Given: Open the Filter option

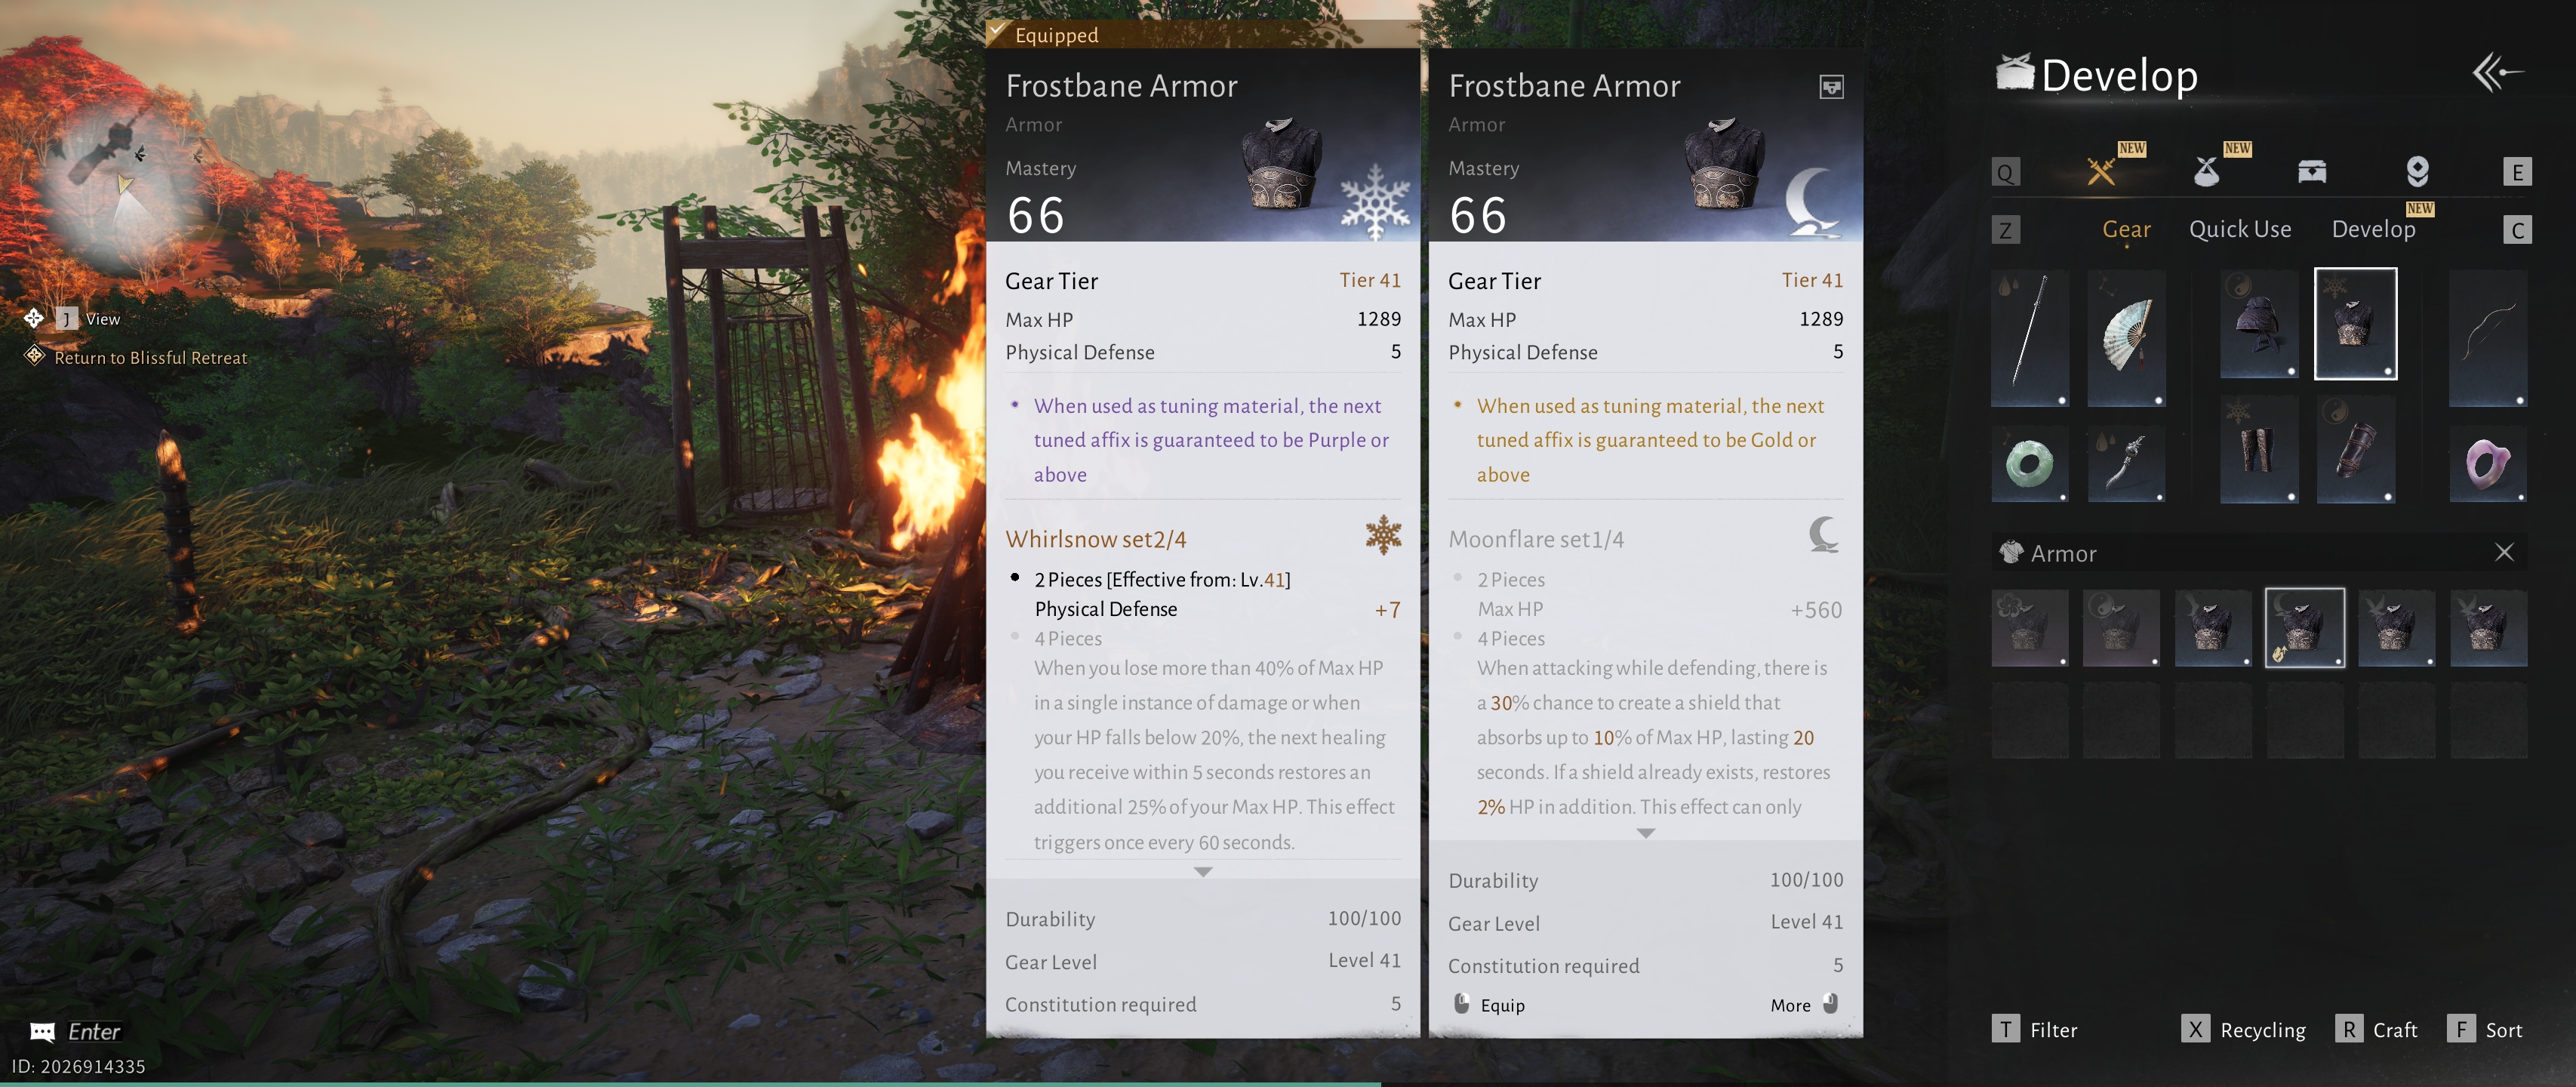Looking at the screenshot, I should pyautogui.click(x=2035, y=1030).
